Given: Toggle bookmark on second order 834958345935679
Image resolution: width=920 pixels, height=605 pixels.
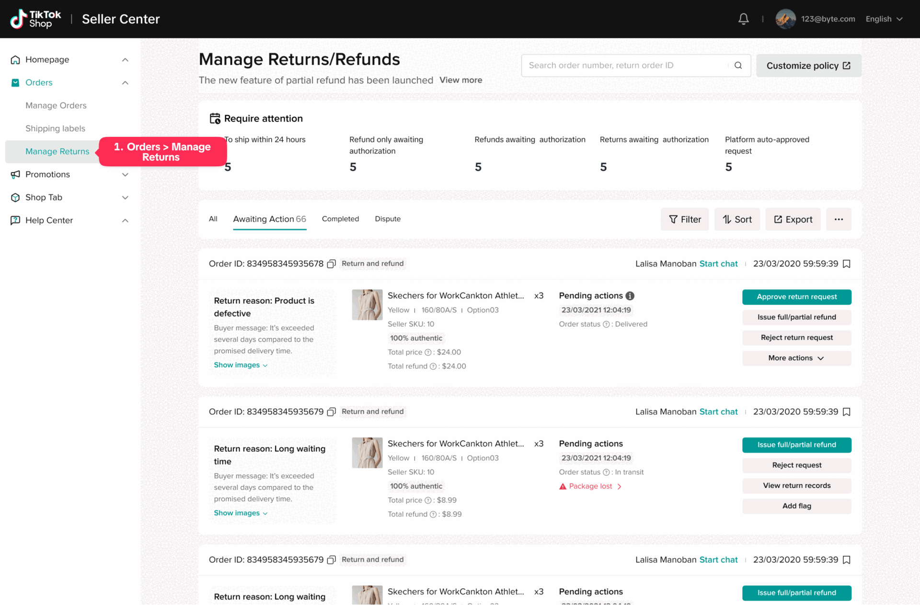Looking at the screenshot, I should [847, 412].
